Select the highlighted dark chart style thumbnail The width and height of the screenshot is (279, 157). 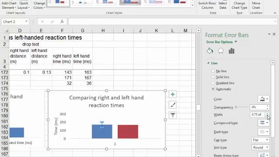pos(130,2)
